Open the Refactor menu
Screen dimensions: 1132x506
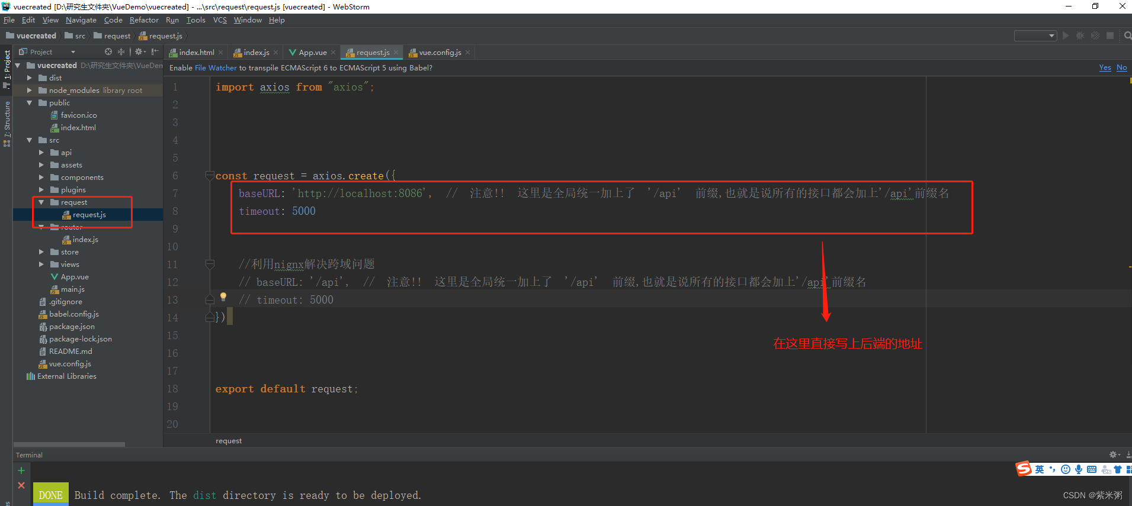coord(144,20)
